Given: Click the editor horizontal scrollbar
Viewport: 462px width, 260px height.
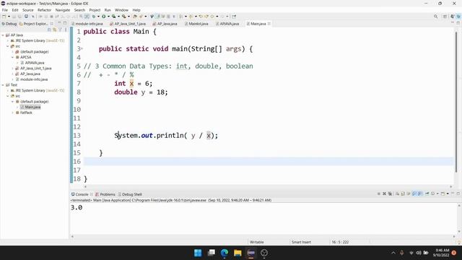Looking at the screenshot, I should coord(268,186).
